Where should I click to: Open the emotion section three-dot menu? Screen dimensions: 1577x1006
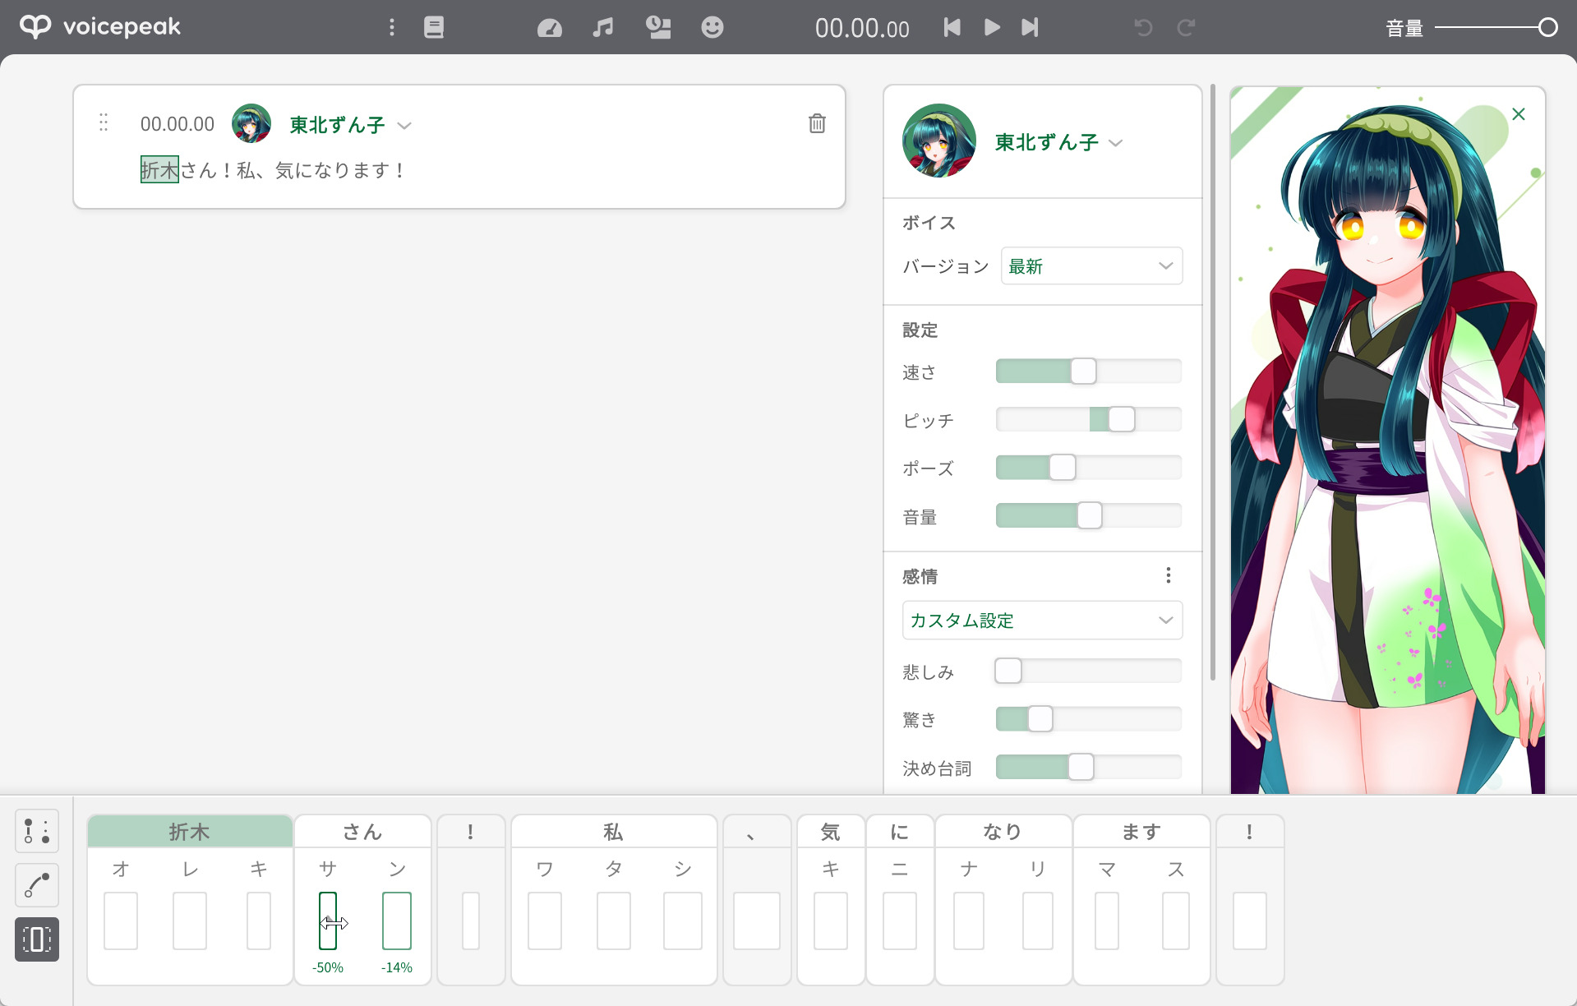[x=1168, y=575]
